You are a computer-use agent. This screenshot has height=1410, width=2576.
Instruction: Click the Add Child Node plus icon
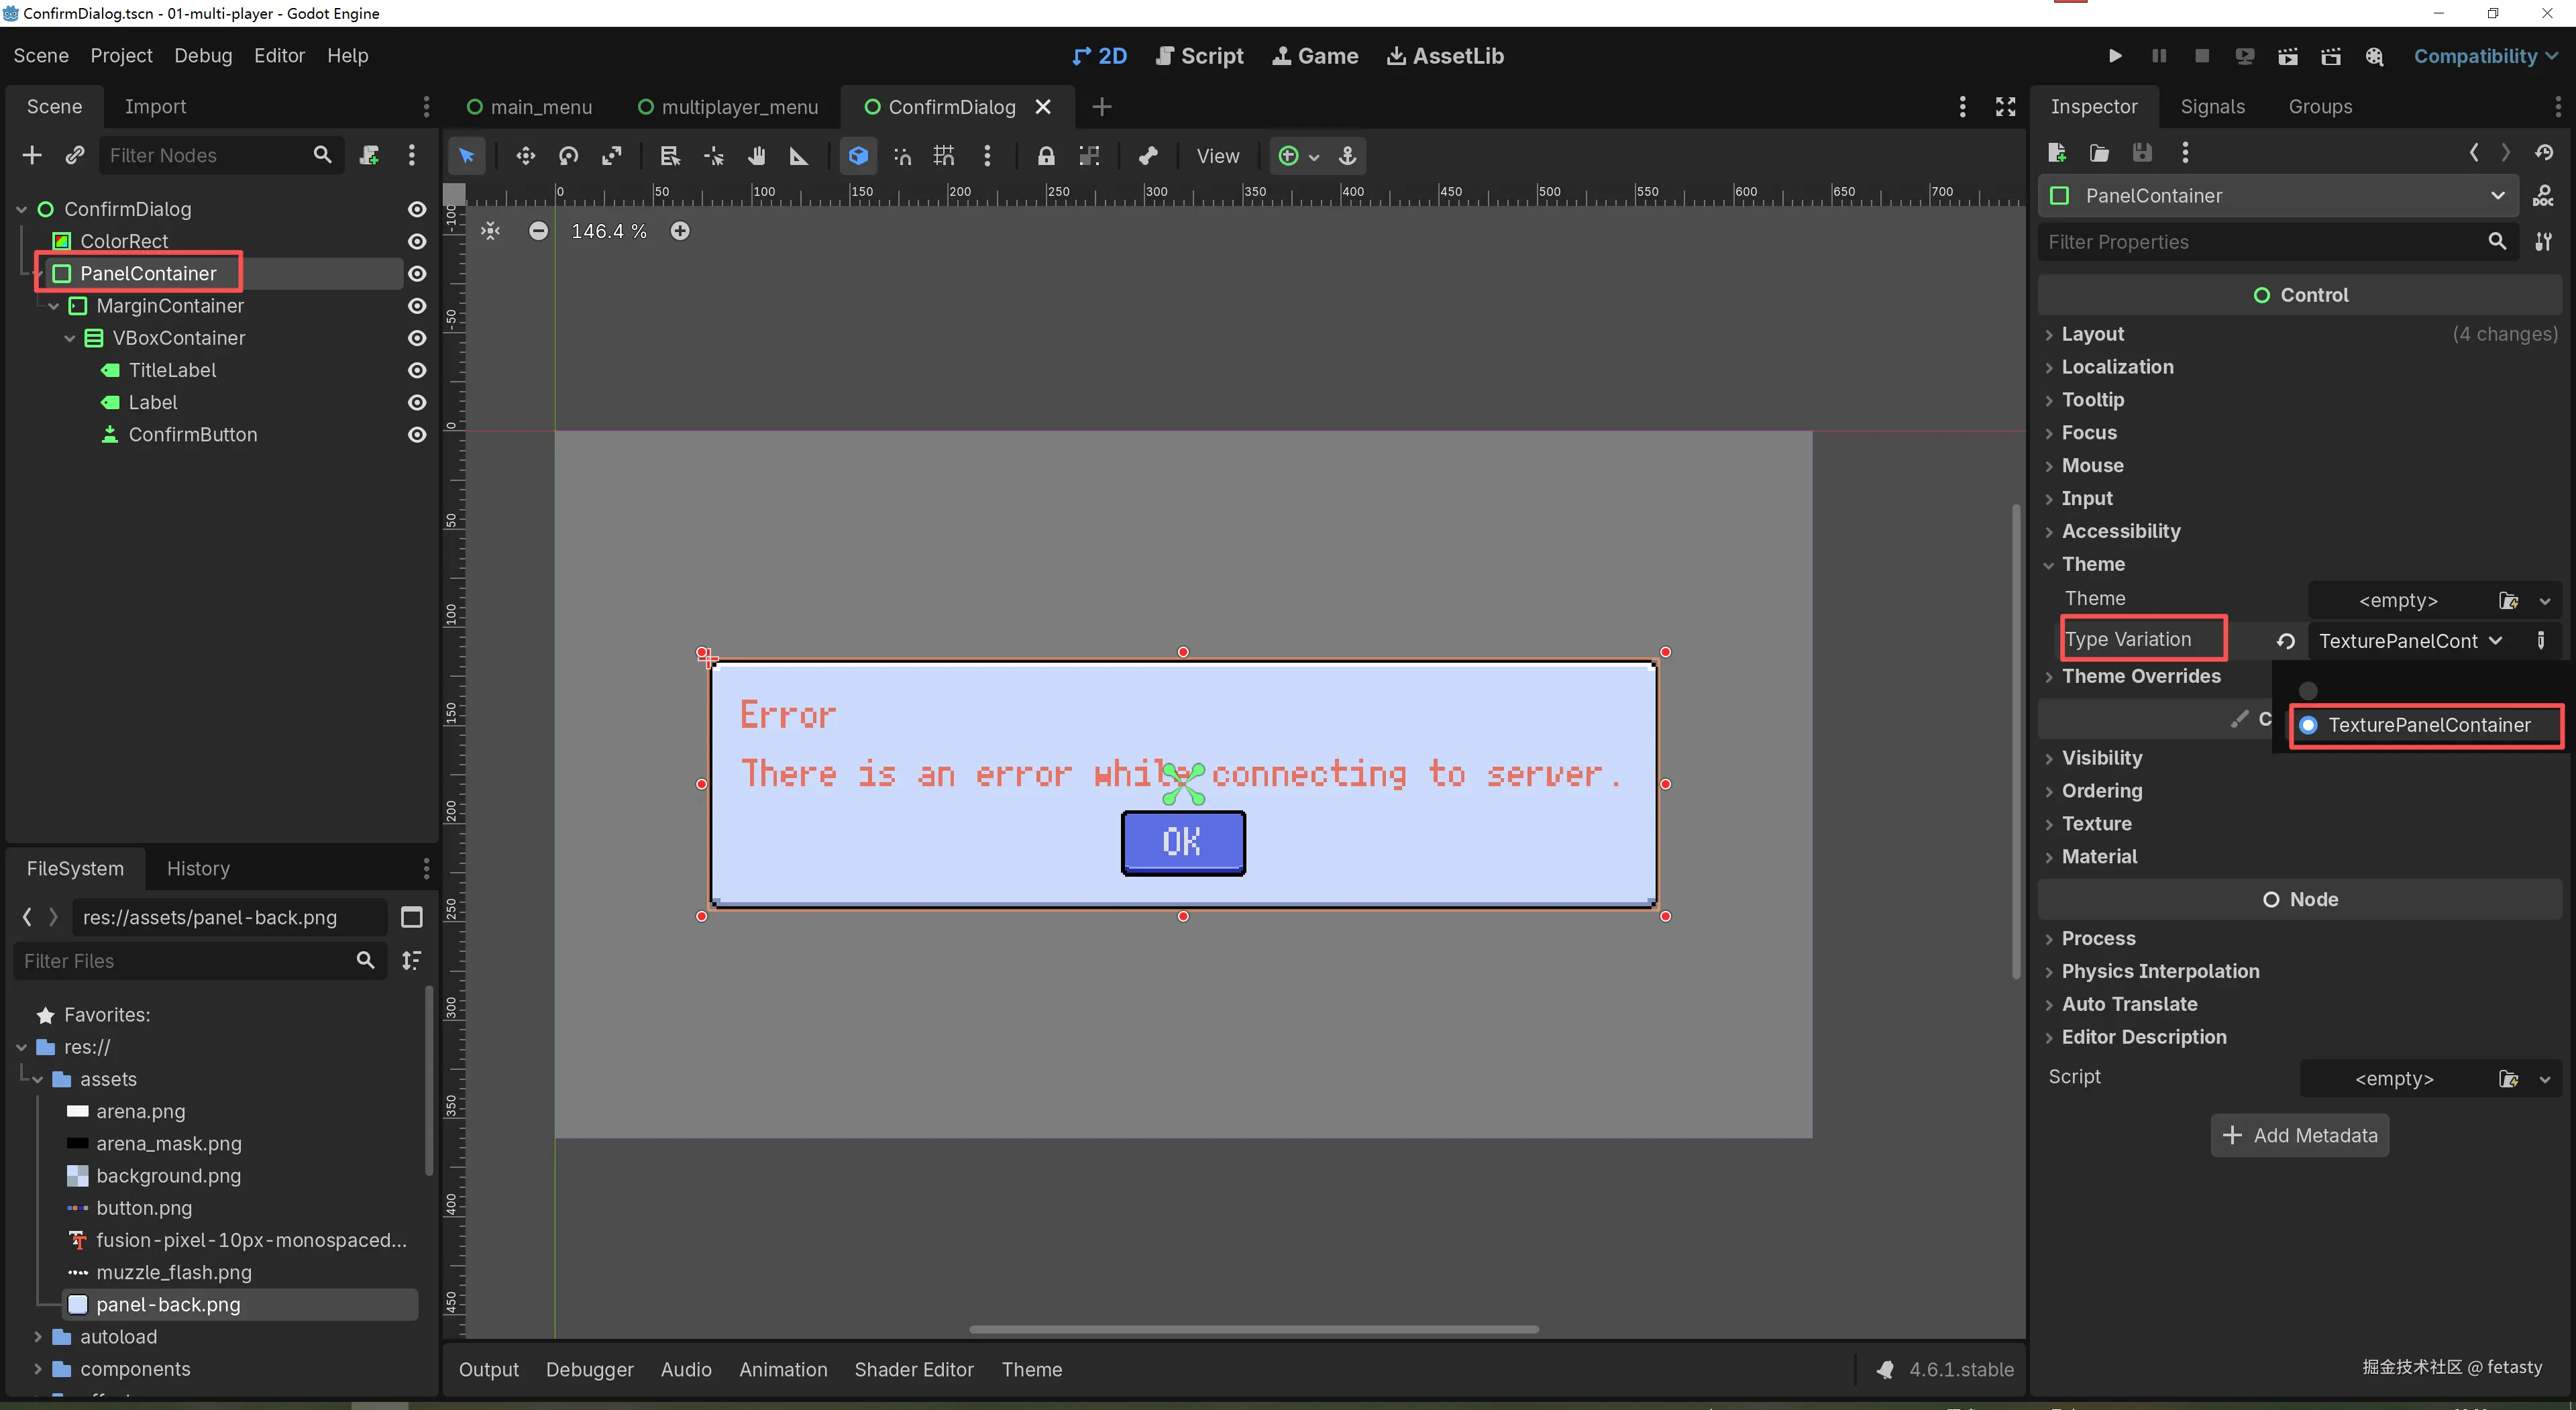point(32,155)
